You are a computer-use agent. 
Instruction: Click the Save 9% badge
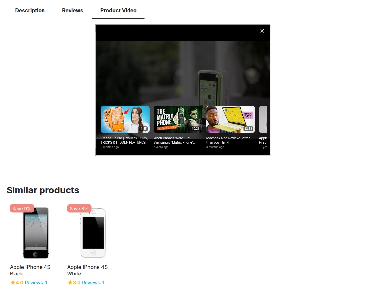click(22, 209)
